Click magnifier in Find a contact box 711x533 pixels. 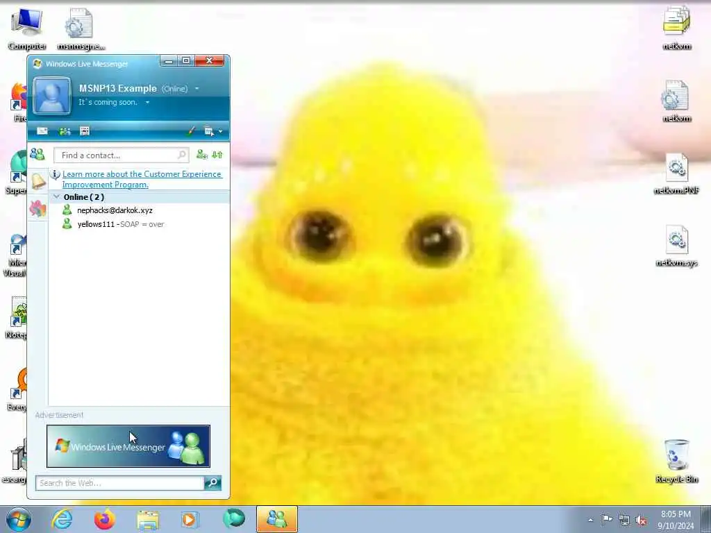[181, 155]
